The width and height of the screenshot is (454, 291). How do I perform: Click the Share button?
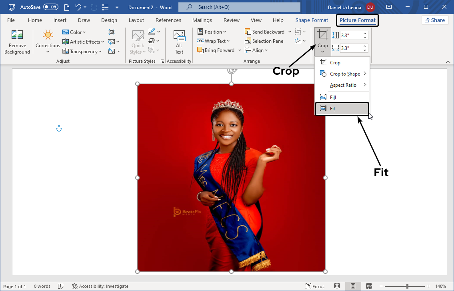pos(434,20)
